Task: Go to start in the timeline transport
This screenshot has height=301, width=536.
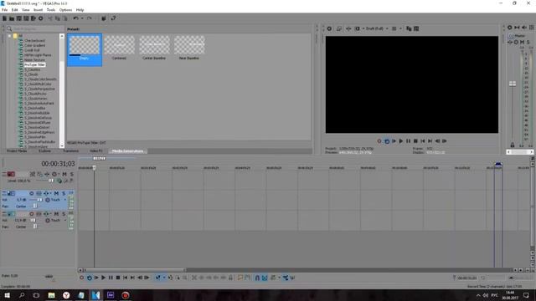Action: click(x=125, y=278)
